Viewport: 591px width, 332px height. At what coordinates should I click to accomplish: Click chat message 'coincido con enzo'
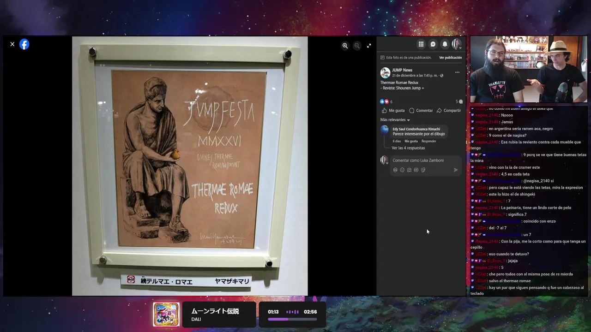[539, 221]
